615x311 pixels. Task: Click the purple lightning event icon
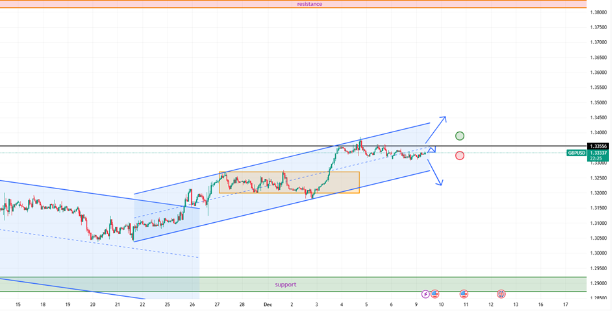[x=426, y=294]
